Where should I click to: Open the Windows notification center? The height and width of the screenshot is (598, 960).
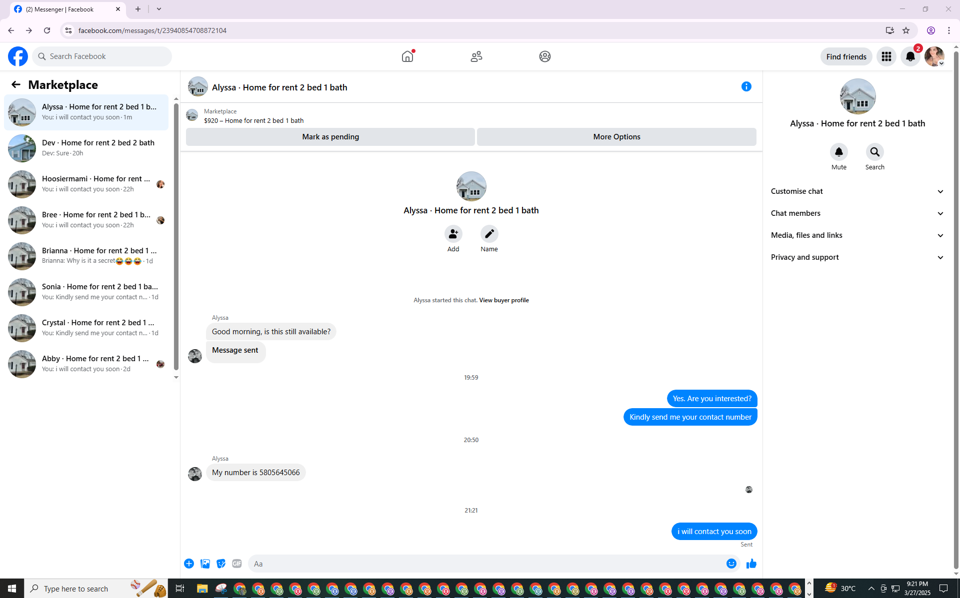943,589
